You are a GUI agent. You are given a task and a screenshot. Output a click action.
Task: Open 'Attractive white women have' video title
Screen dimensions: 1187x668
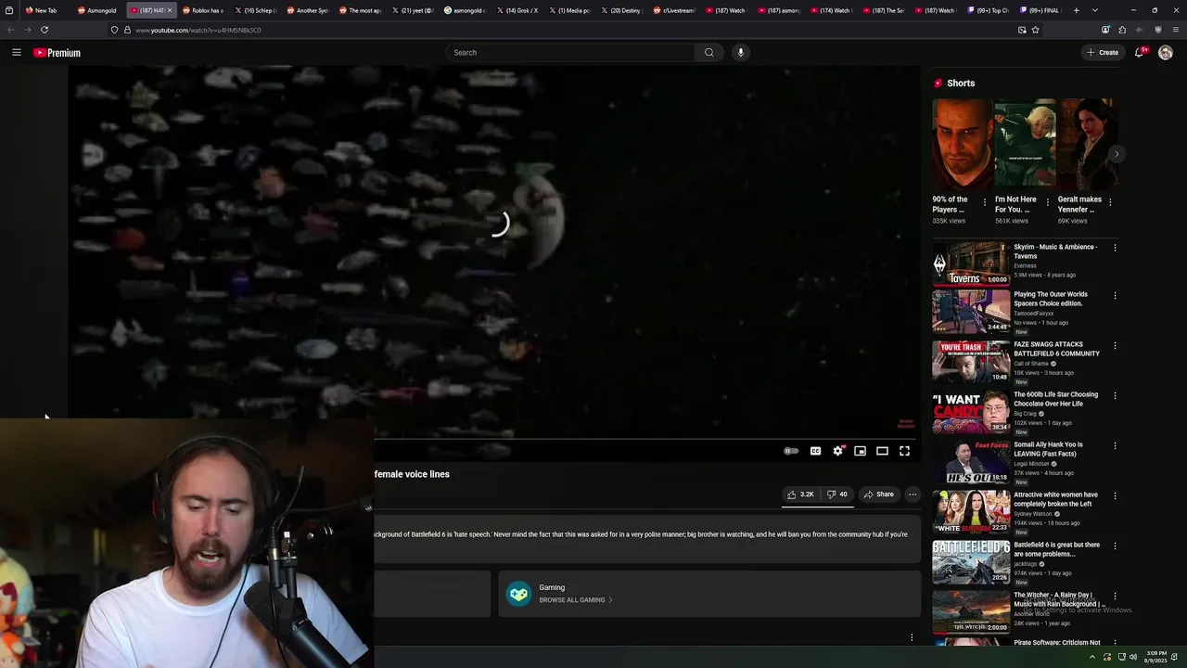[x=1055, y=499]
